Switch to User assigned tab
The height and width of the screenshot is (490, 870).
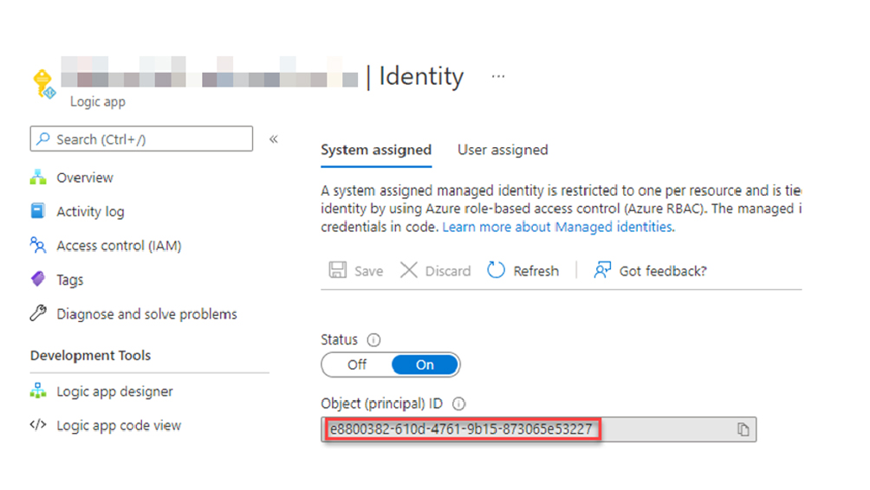coord(503,150)
